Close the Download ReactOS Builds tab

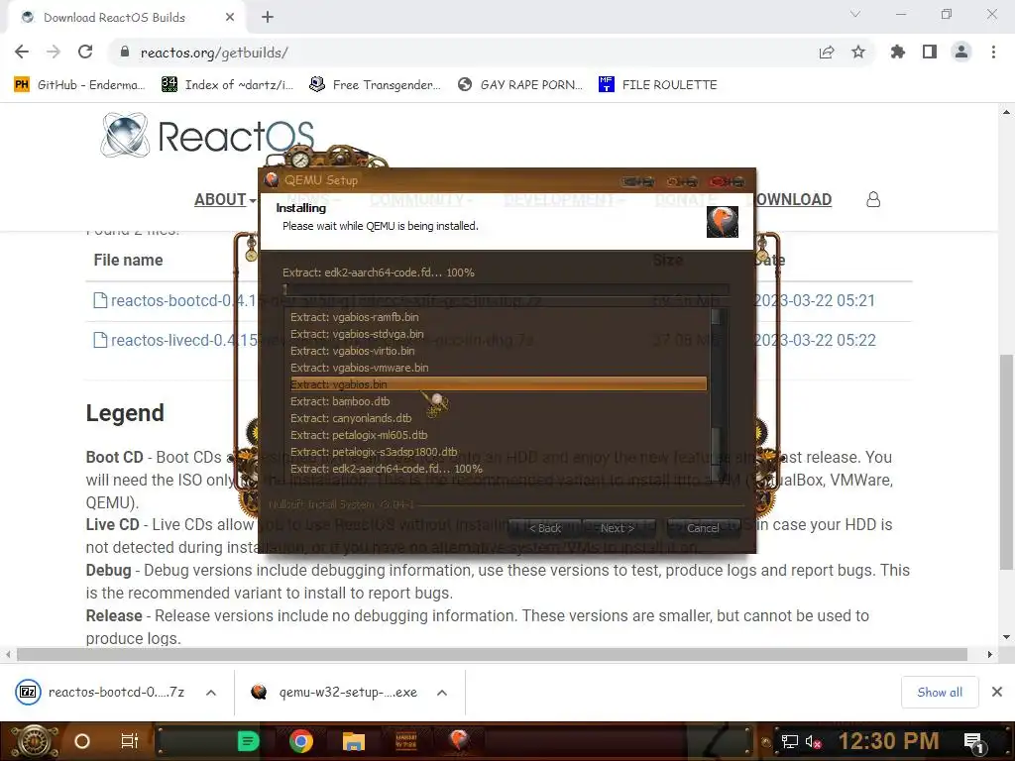point(230,18)
